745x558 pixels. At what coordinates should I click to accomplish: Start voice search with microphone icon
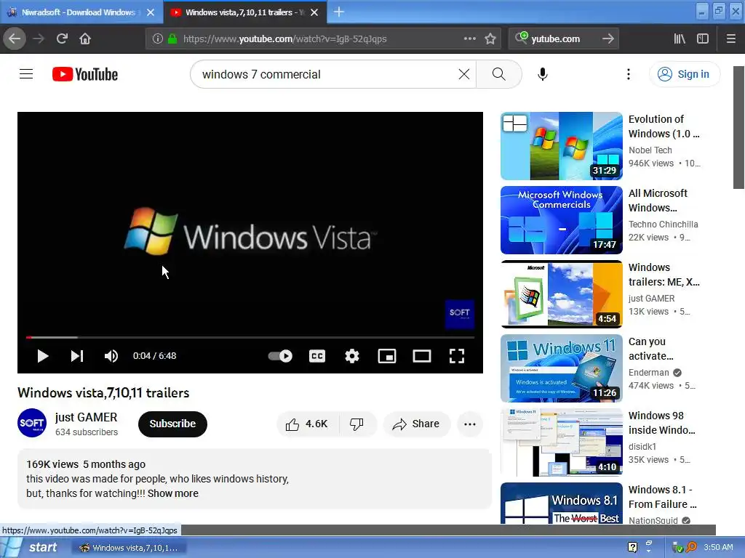point(543,74)
